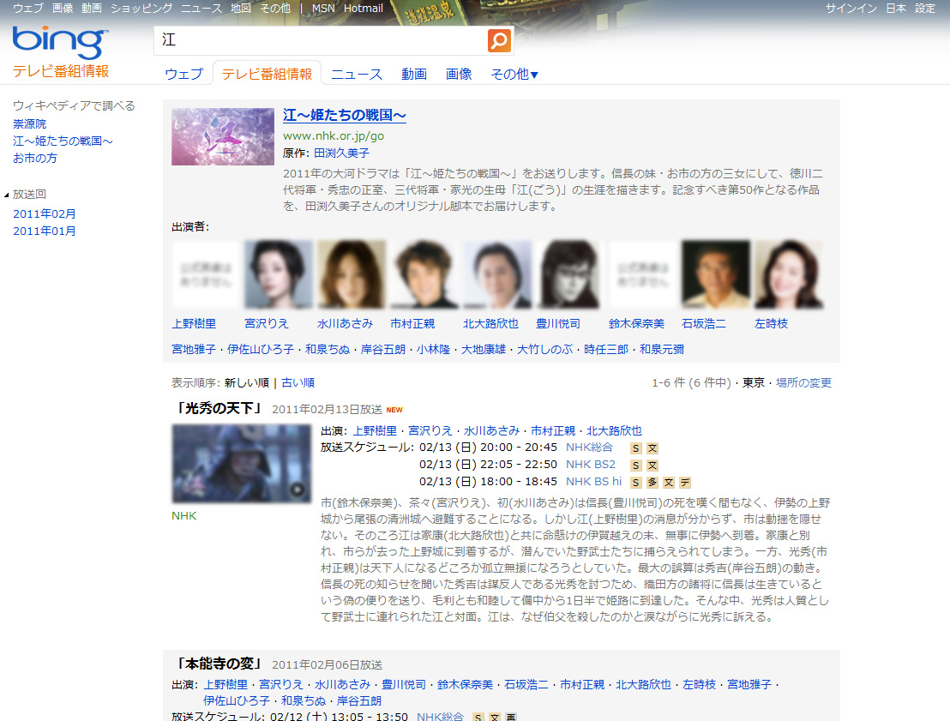The image size is (950, 721).
Task: Click ニュース in top navigation bar
Action: [201, 9]
